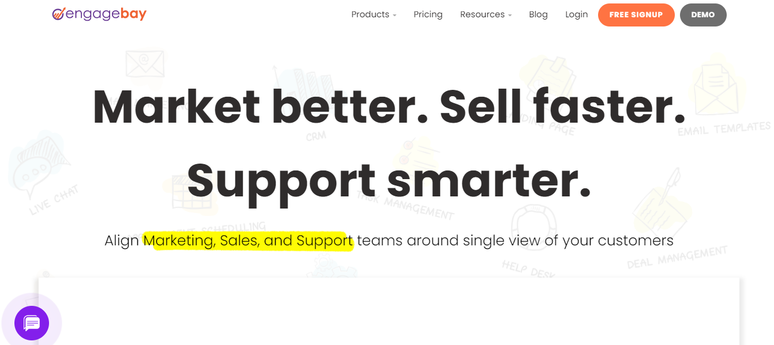Open the purple chat widget
Viewport: 774px width, 345px height.
(x=32, y=323)
